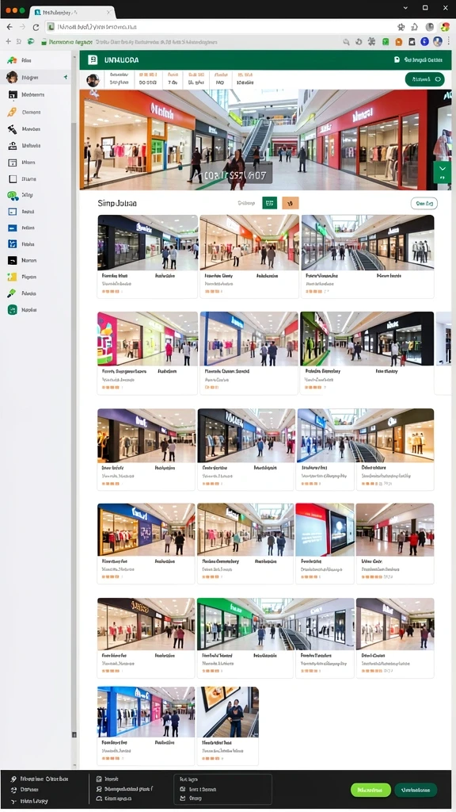Collapse the small green arrow beside the selected sidebar item
This screenshot has height=812, width=456.
click(x=66, y=77)
